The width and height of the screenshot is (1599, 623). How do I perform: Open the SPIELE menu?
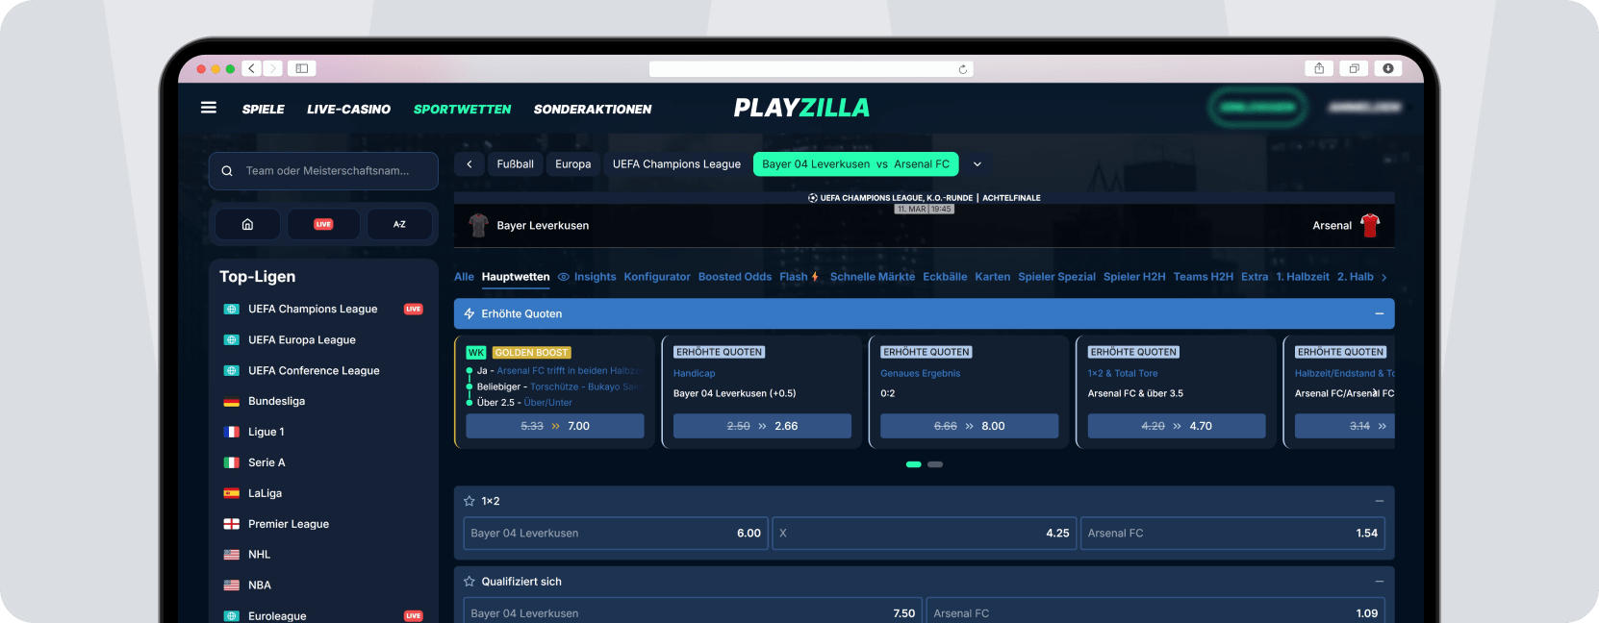pyautogui.click(x=263, y=109)
